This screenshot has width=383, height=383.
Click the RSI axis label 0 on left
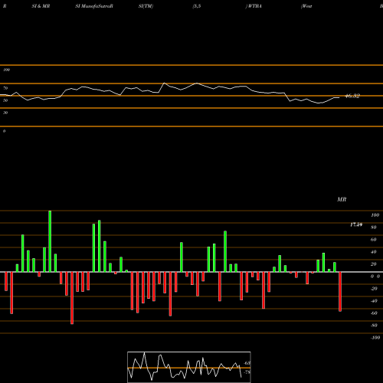5,131
